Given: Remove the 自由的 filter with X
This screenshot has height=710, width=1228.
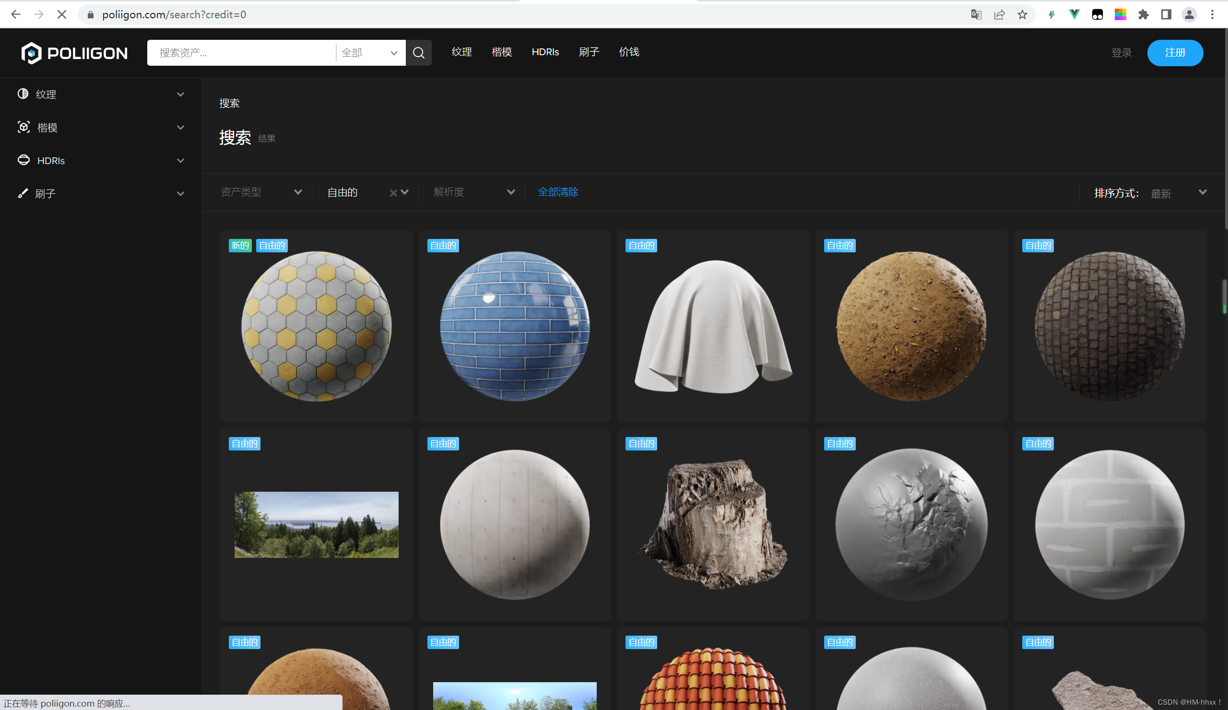Looking at the screenshot, I should (393, 193).
